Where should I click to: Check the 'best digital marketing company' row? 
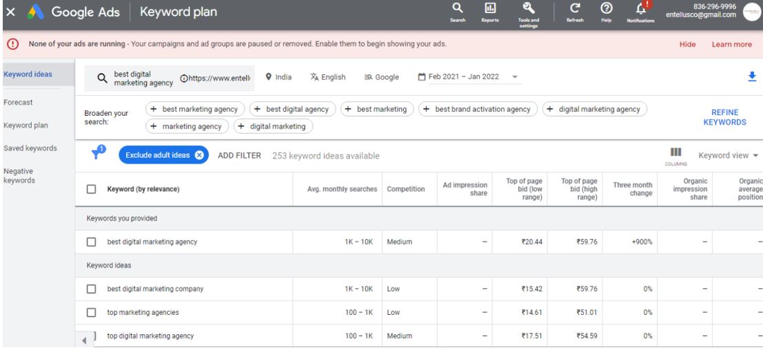point(91,289)
